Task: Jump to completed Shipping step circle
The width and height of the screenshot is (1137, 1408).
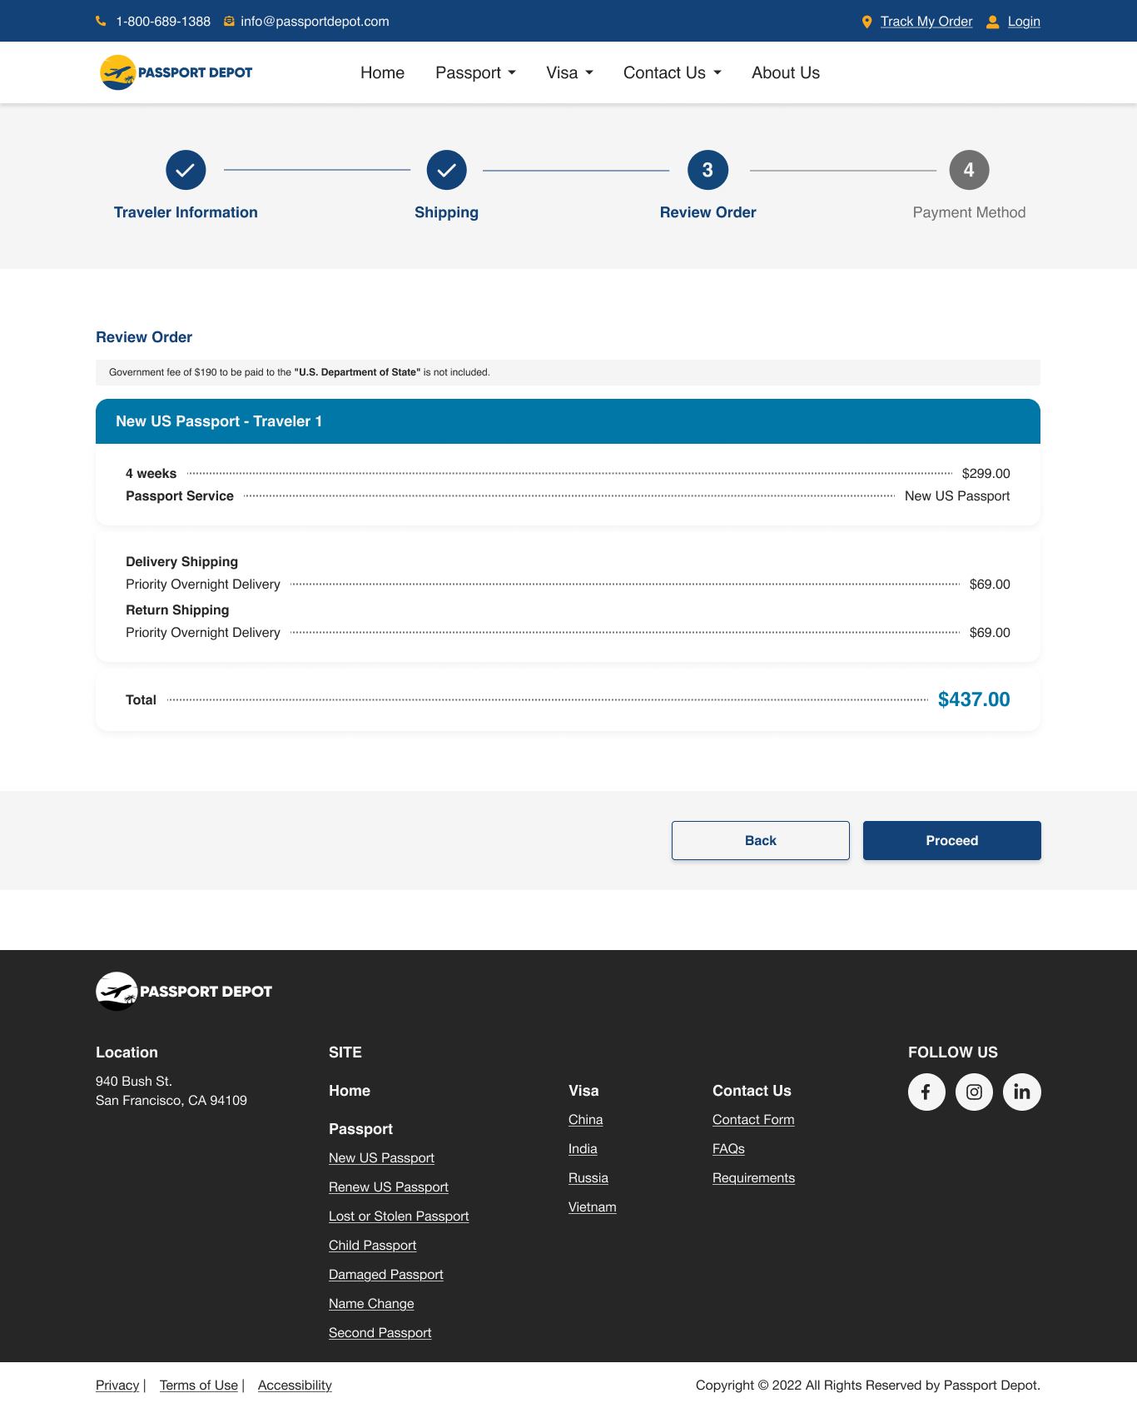Action: pyautogui.click(x=446, y=170)
